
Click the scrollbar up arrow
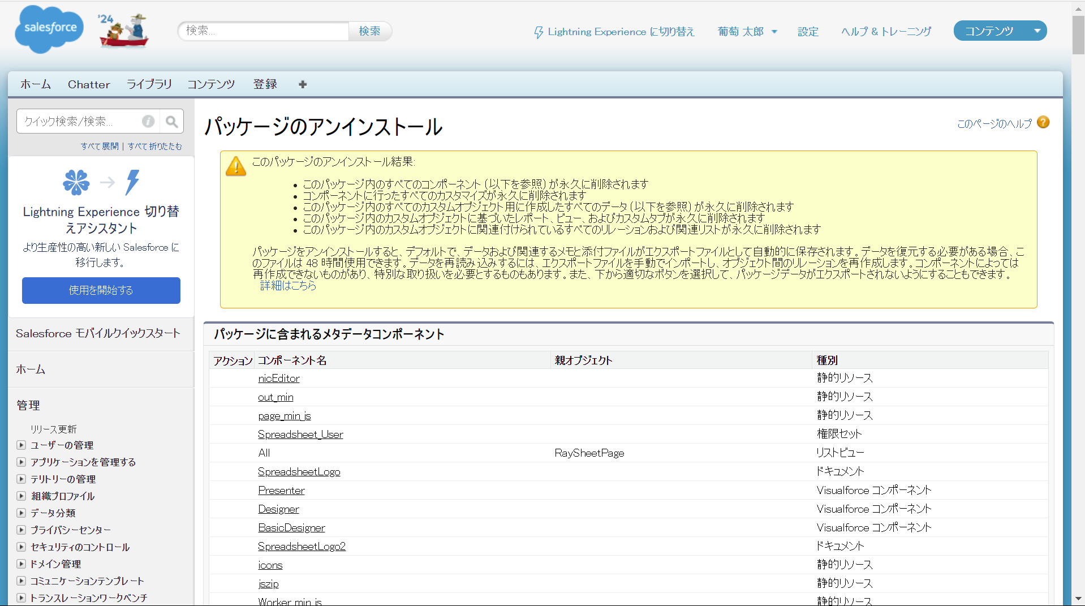(1078, 8)
